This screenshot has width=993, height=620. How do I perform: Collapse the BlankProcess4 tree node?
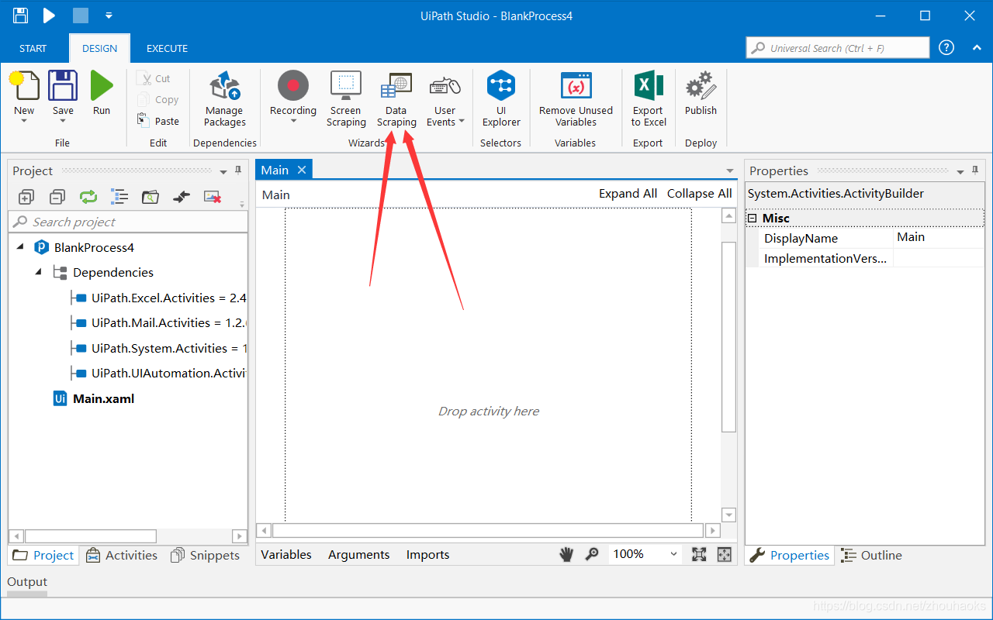pyautogui.click(x=20, y=246)
